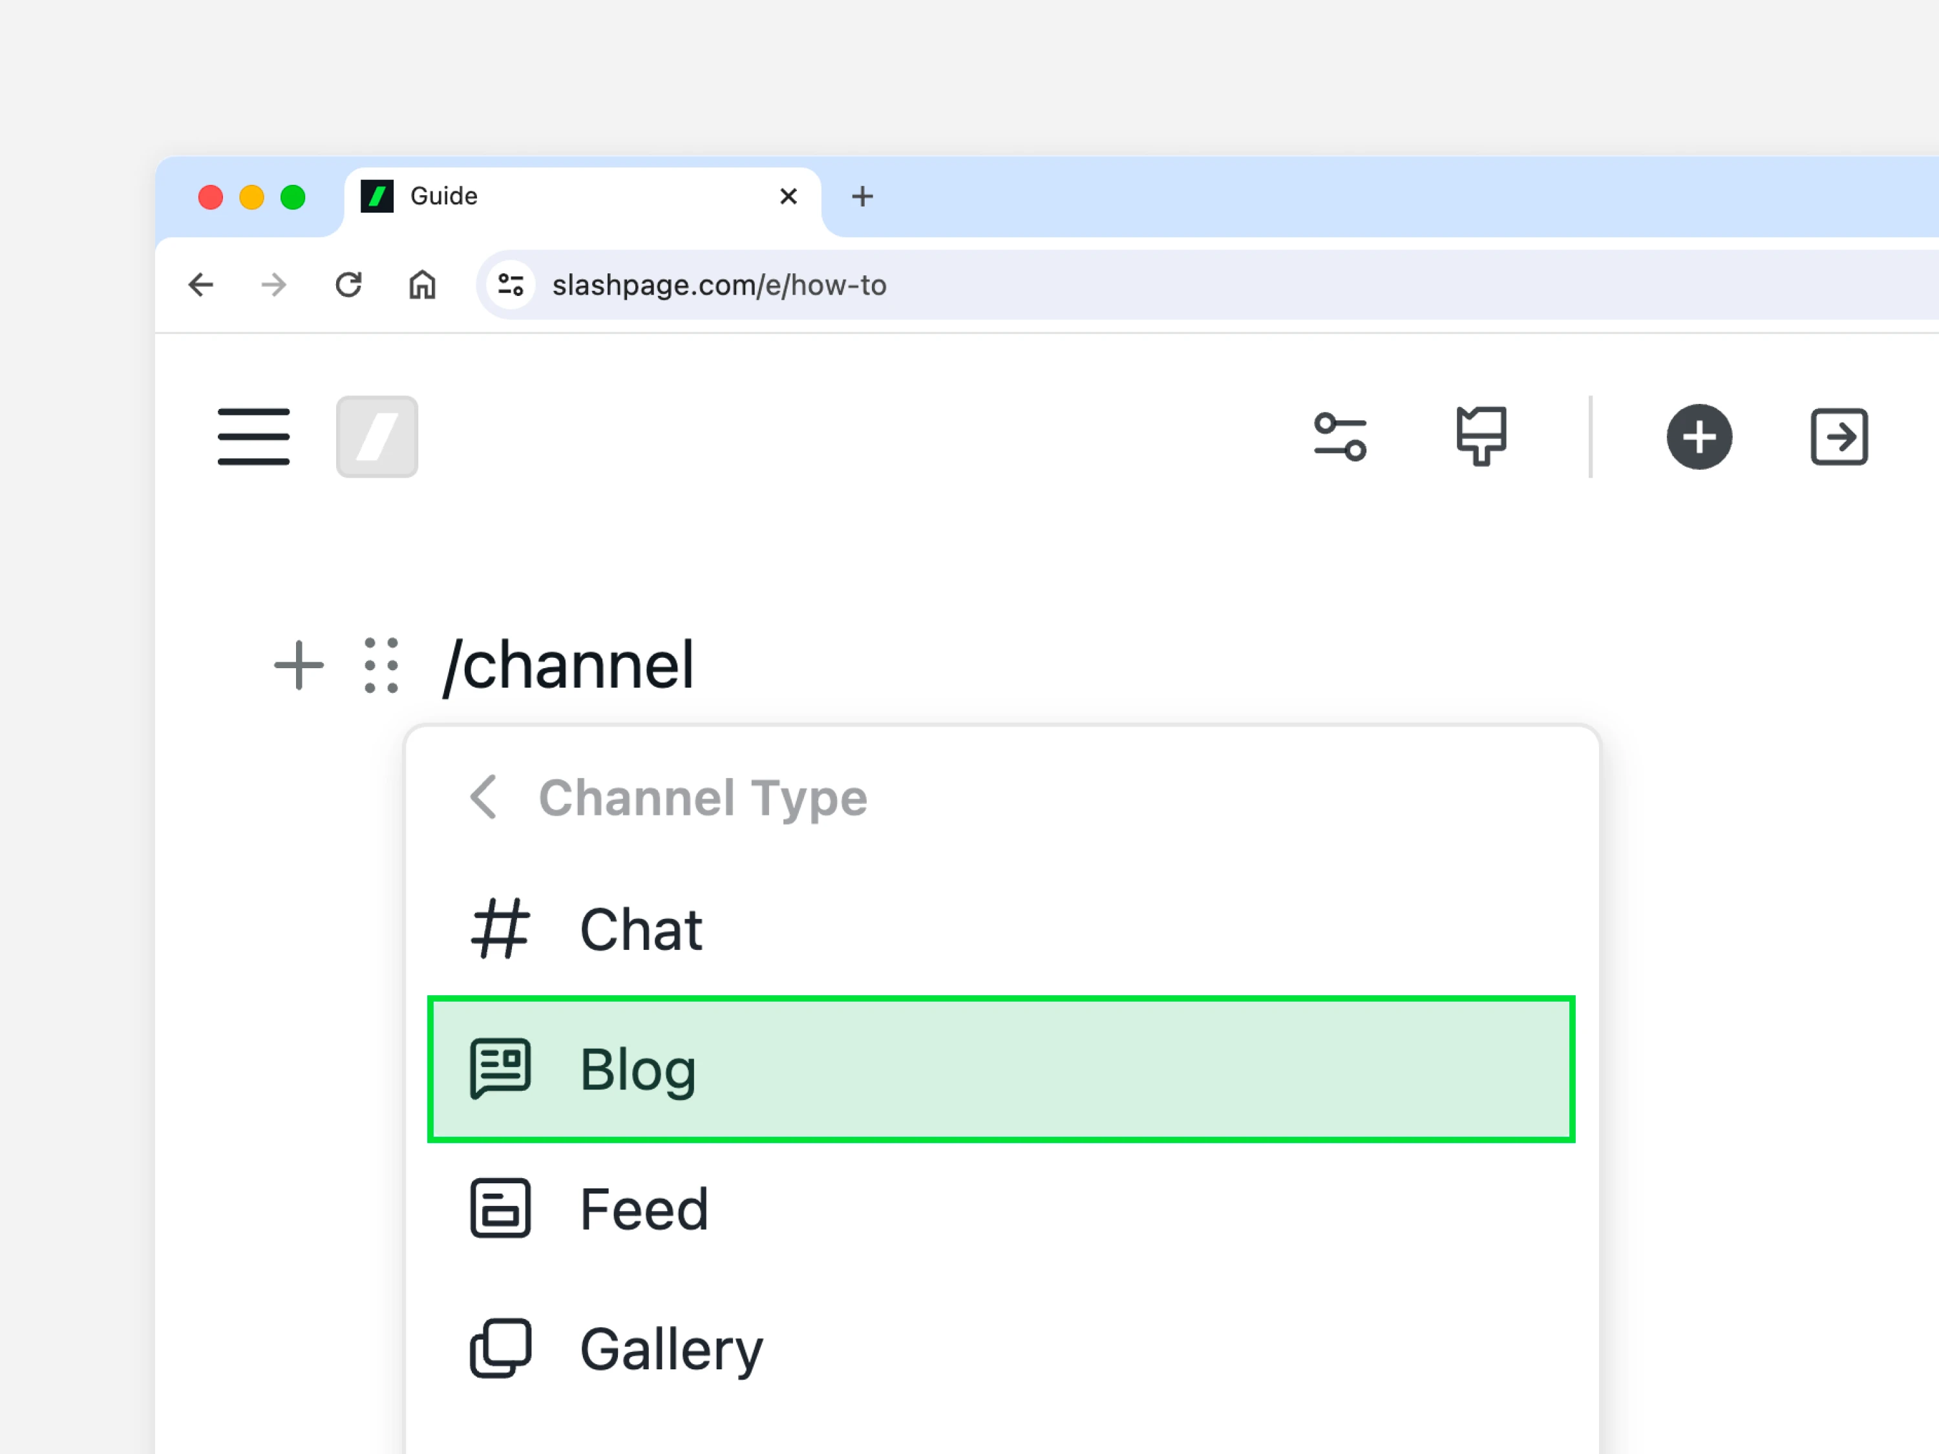Image resolution: width=1939 pixels, height=1454 pixels.
Task: Click the yellow minimize window button
Action: 251,197
